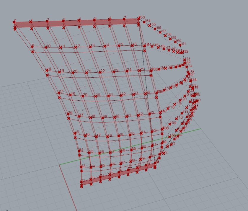The width and height of the screenshot is (248, 211).
Task: Click point marker labeled 40
Action: click(x=115, y=117)
